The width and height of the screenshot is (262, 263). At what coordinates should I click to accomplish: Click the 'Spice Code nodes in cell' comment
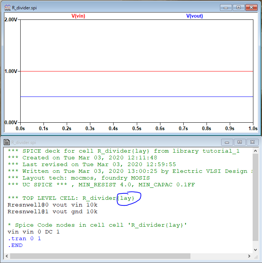pos(97,225)
